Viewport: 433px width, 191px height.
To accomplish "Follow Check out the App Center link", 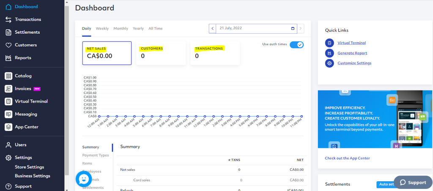I will click(x=347, y=158).
